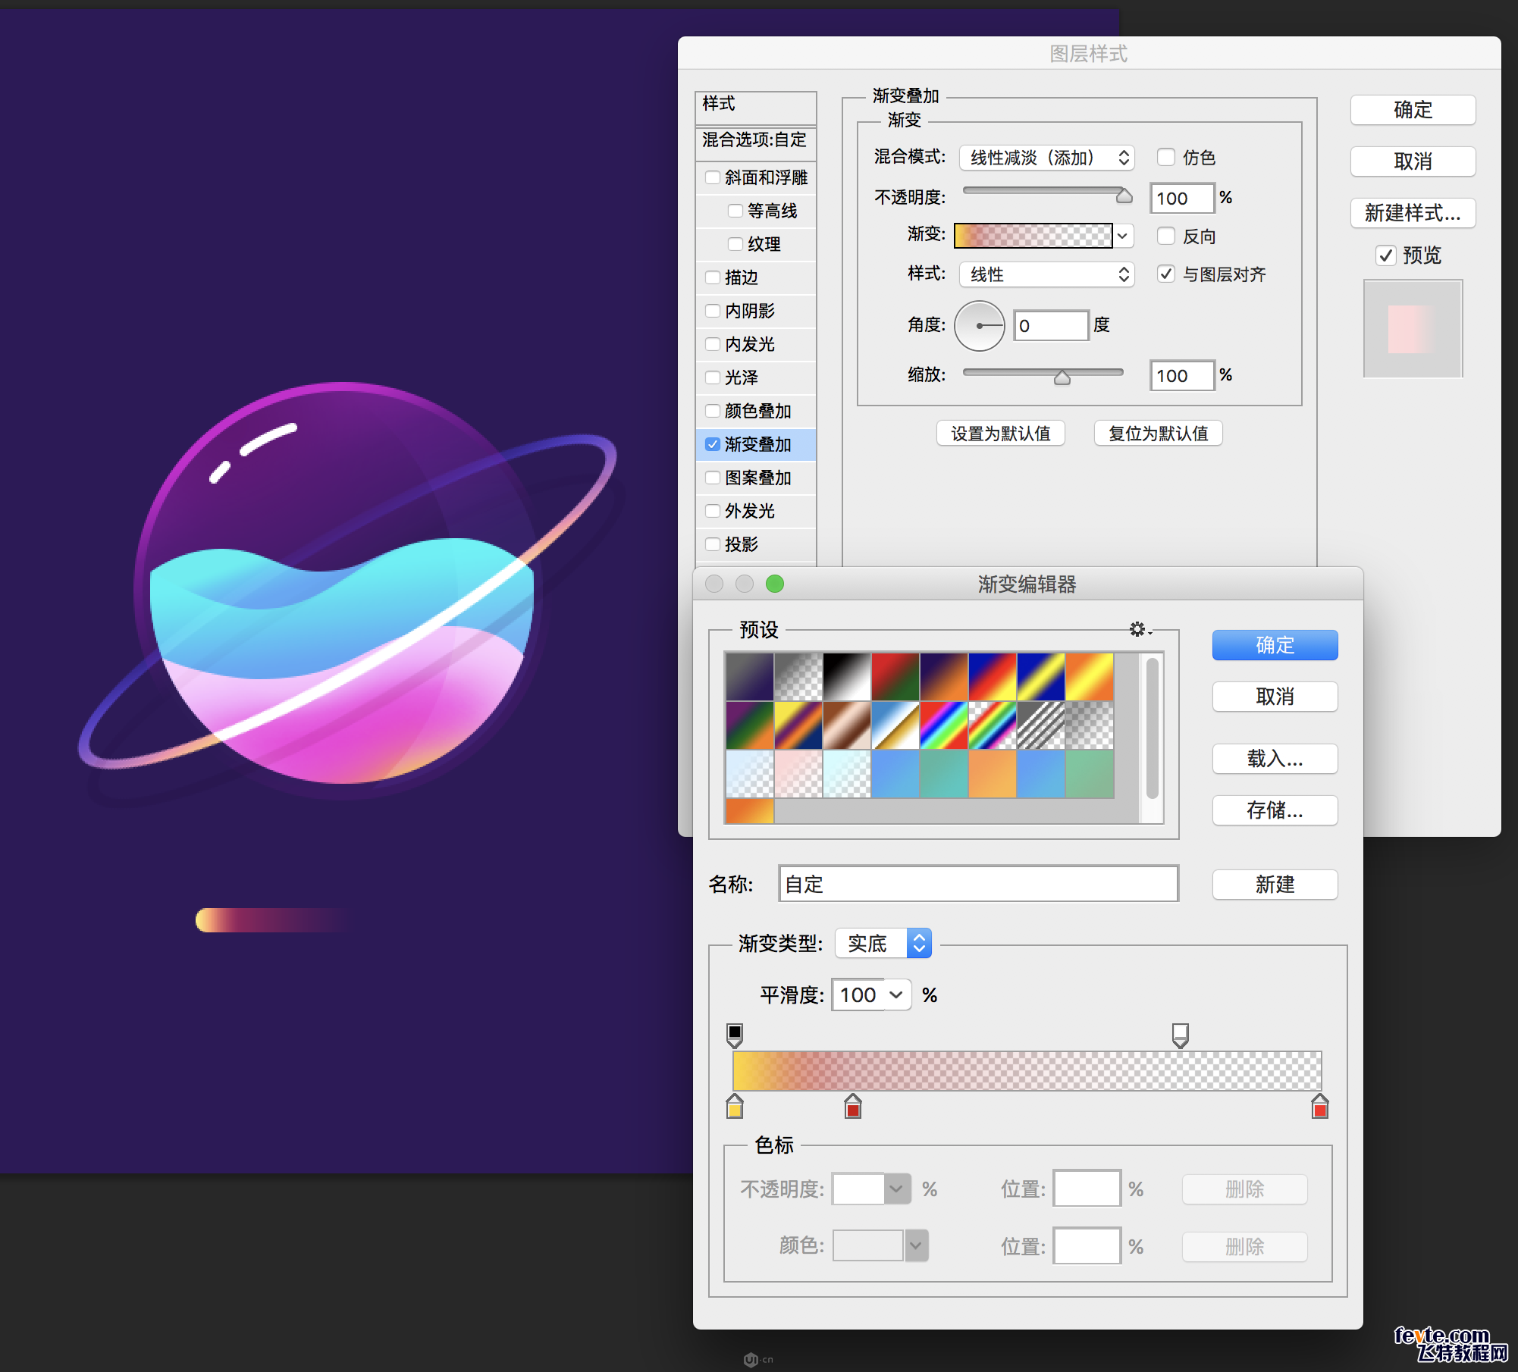Click the 缩放 slider handle
Screen dimensions: 1518x1372
click(1062, 377)
